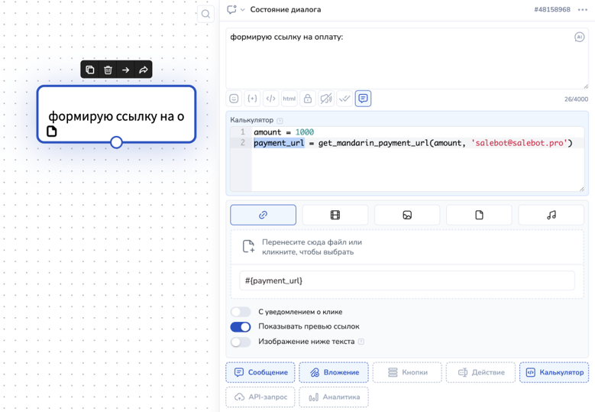Screen dimensions: 595x412
Task: Enable "С уведомлением о клике" toggle
Action: coord(241,312)
